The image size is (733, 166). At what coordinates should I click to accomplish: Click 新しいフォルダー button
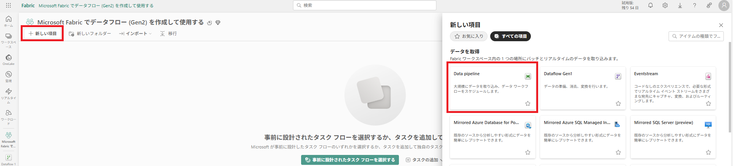[x=90, y=34]
